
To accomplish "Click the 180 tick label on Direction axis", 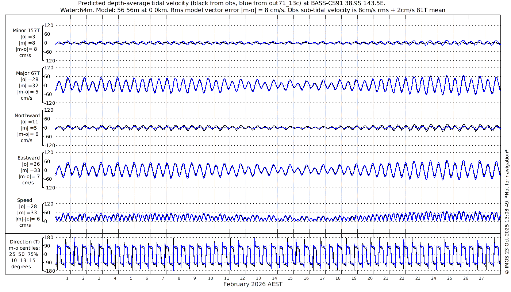I will tap(49, 238).
